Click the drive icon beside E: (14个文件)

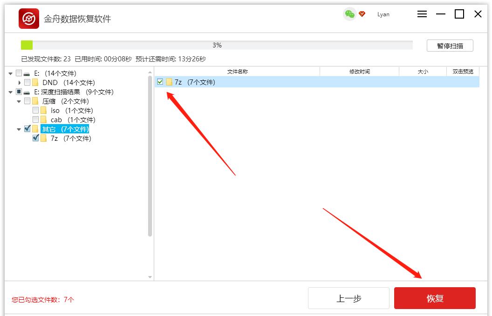[26, 73]
